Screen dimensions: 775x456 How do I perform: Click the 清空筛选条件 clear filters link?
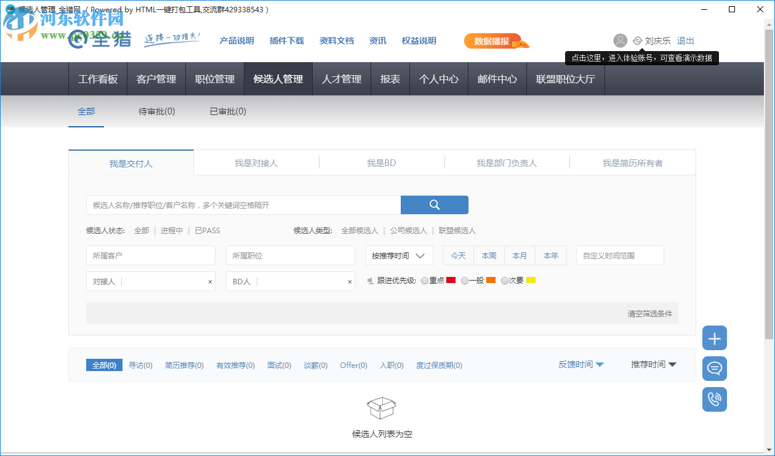click(x=649, y=313)
